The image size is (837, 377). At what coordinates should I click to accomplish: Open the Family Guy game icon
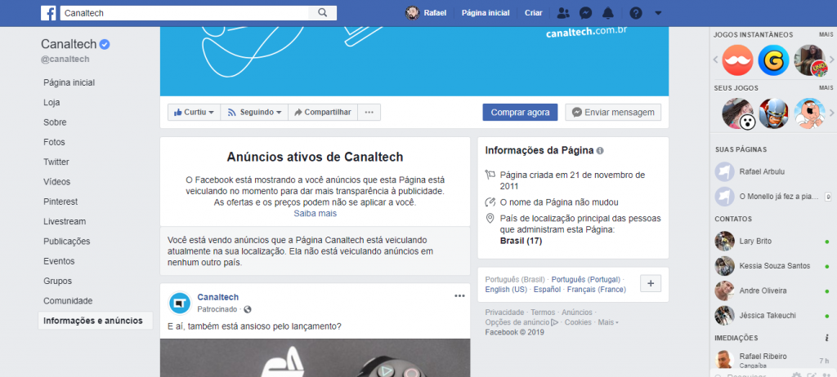(810, 113)
